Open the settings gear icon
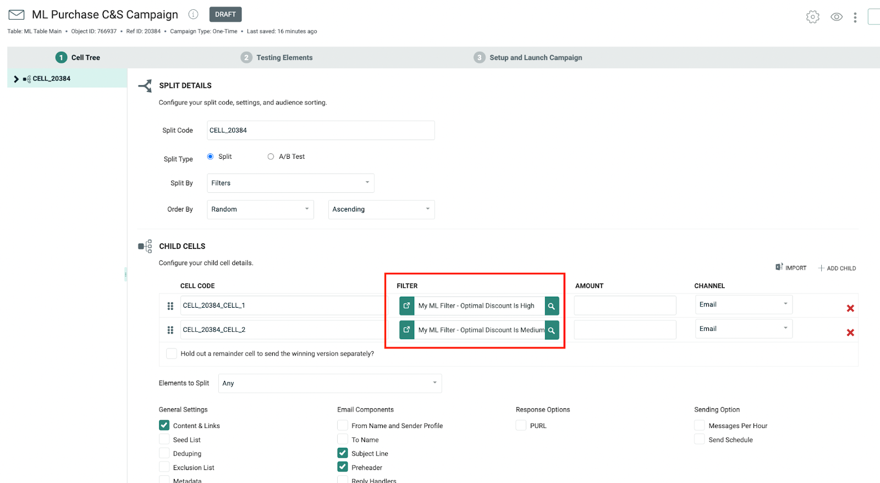This screenshot has height=483, width=880. pos(812,17)
